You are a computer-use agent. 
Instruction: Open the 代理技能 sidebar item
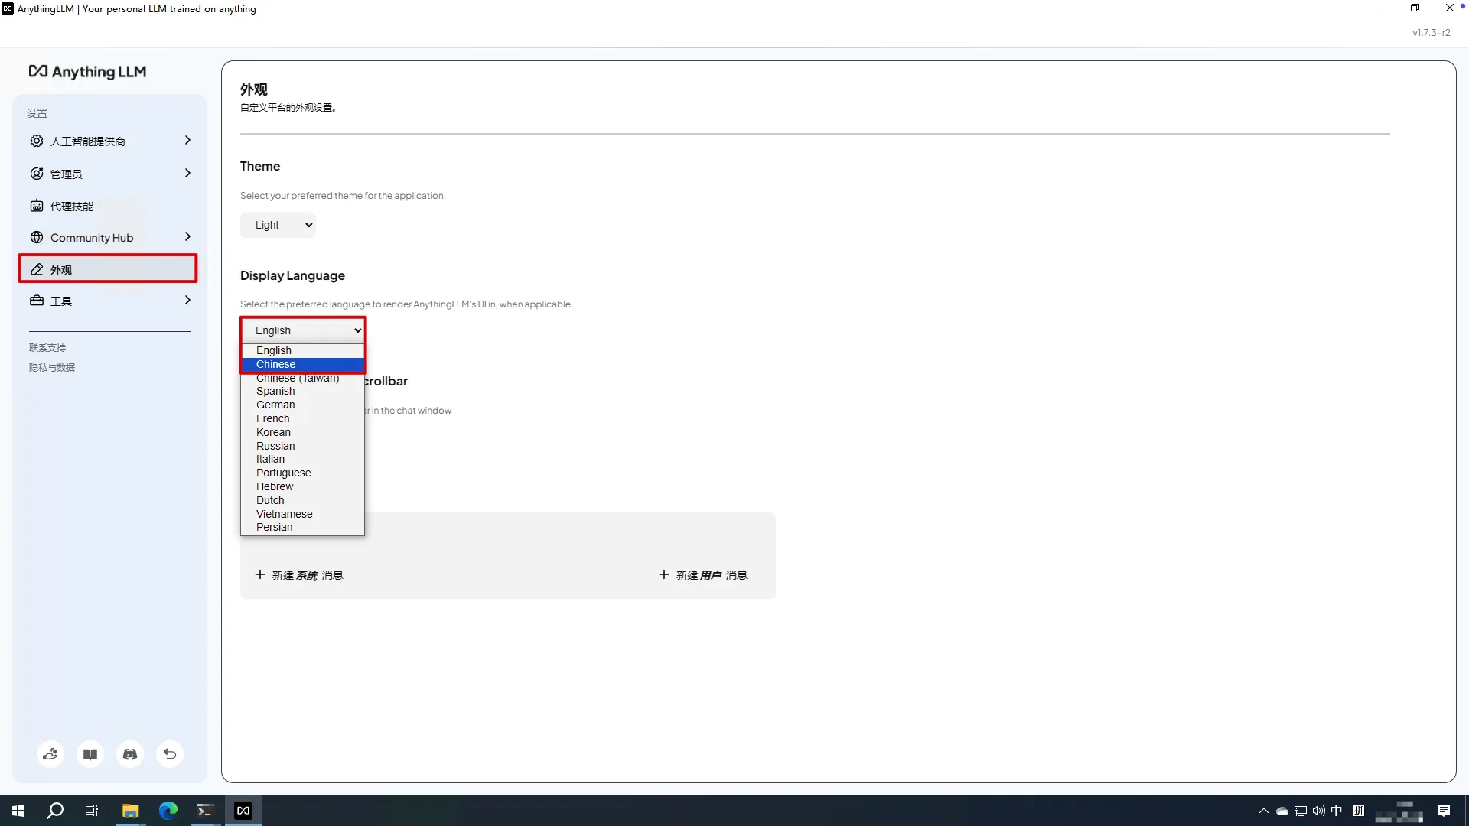click(109, 206)
